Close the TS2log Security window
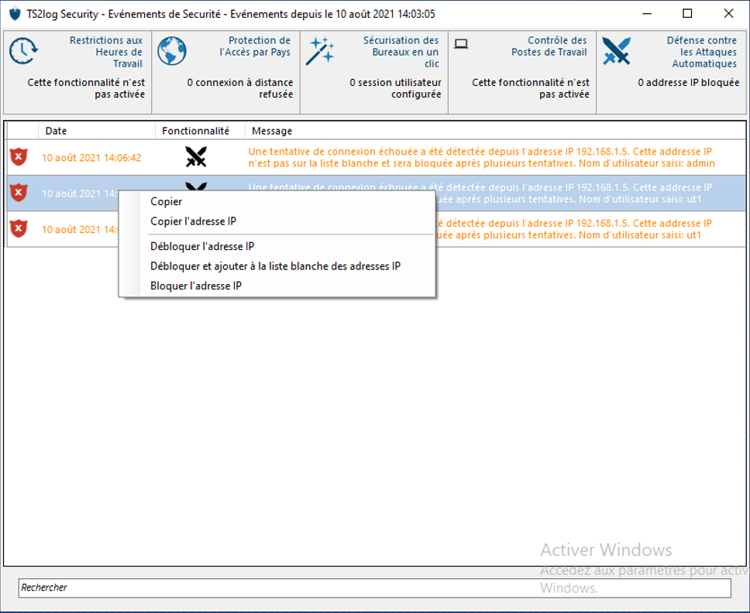The height and width of the screenshot is (613, 750). point(728,13)
